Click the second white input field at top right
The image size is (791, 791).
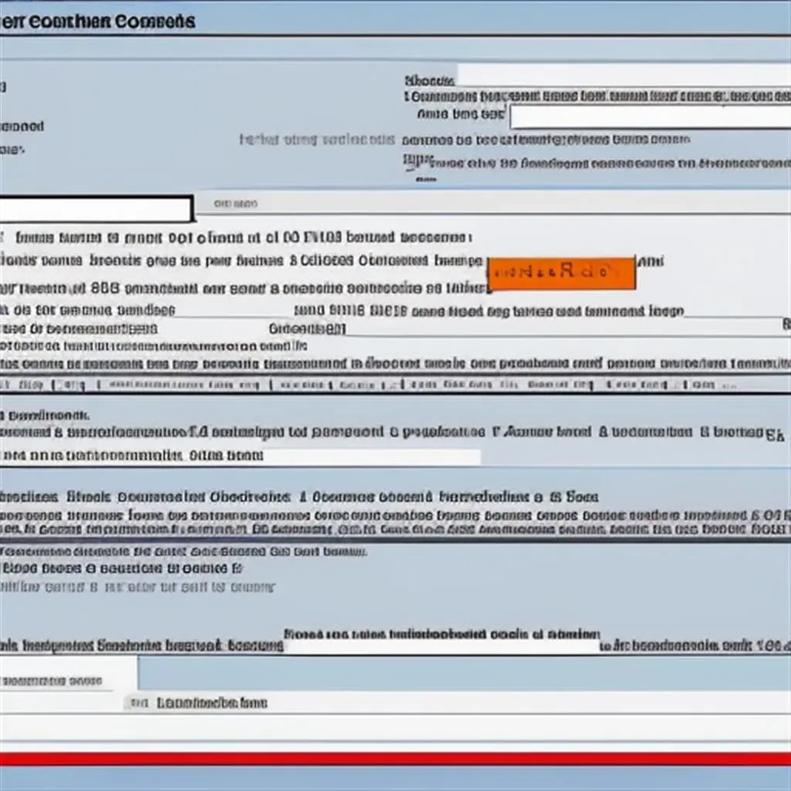tap(647, 117)
